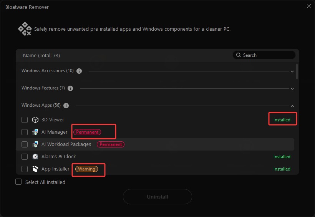This screenshot has height=217, width=315.
Task: Click the Windows Apps (56) heading
Action: 41,105
